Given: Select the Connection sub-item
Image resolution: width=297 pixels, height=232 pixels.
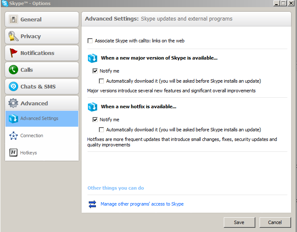Looking at the screenshot, I should (x=42, y=136).
